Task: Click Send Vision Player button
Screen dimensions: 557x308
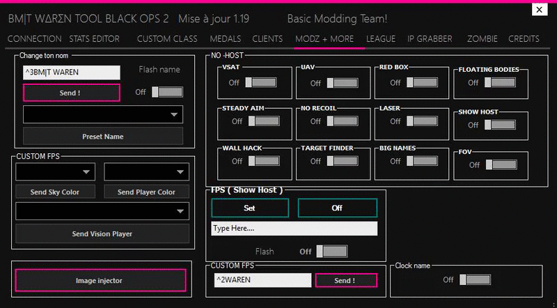Action: [x=102, y=233]
